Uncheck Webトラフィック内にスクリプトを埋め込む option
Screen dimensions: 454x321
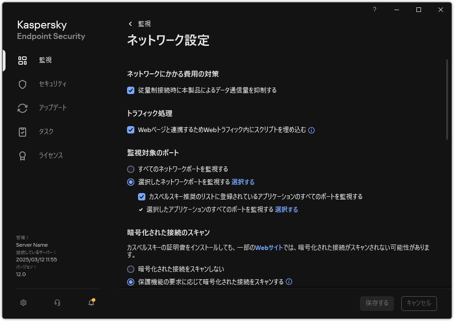click(x=131, y=130)
